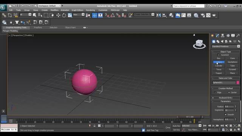Toggle the 3D Snaps button
The width and height of the screenshot is (242, 136).
point(107,15)
